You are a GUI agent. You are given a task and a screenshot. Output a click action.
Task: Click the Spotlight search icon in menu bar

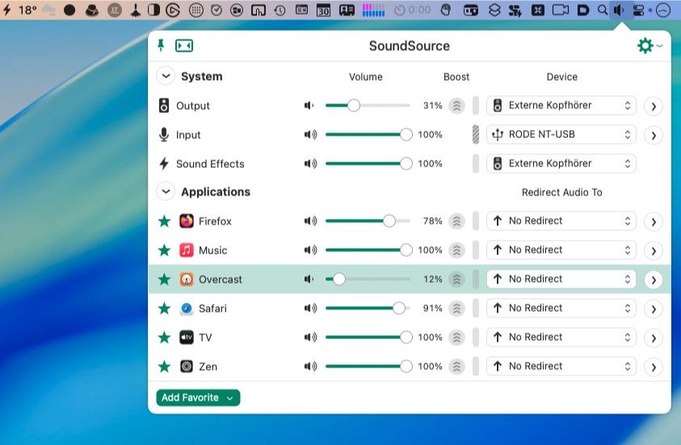pos(602,10)
